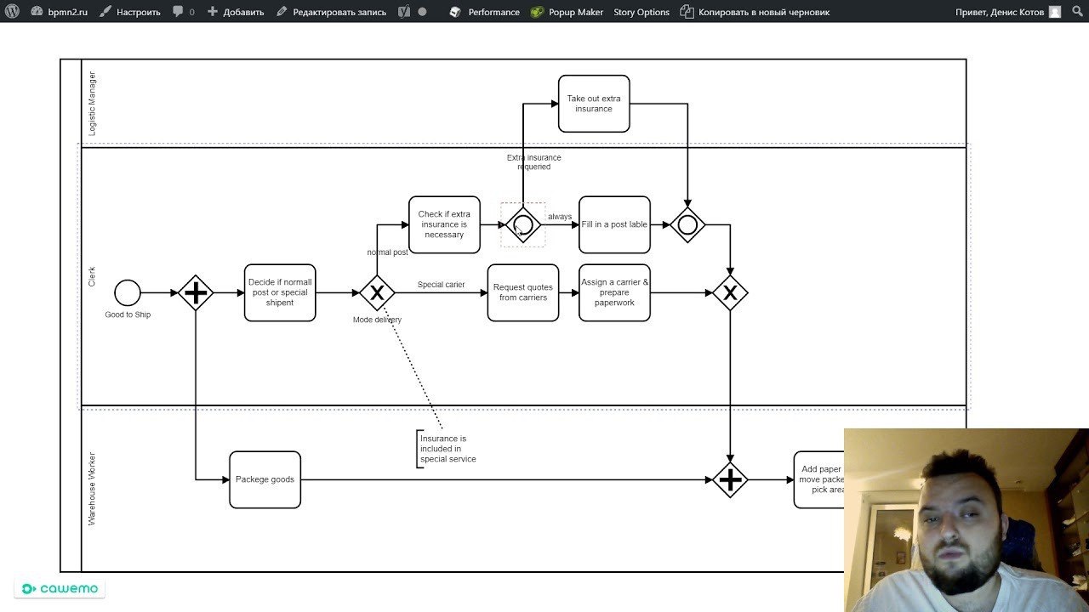Open the bpmn2.ru site menu
Viewport: 1089px width, 612px height.
tap(59, 12)
